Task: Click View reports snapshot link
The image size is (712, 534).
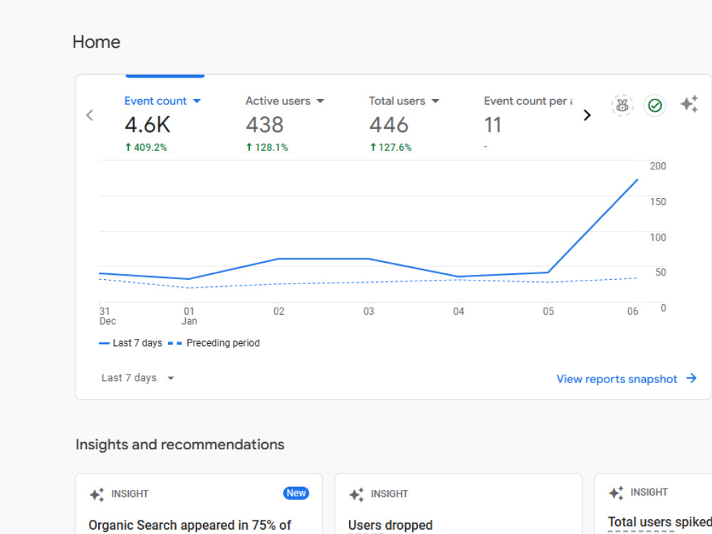Action: click(617, 379)
